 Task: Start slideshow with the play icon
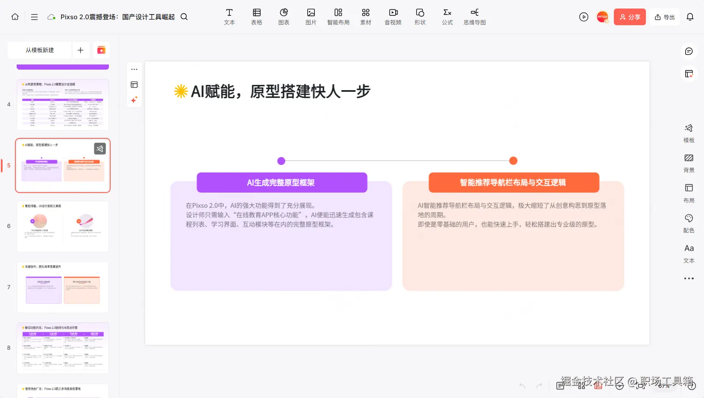[x=584, y=17]
